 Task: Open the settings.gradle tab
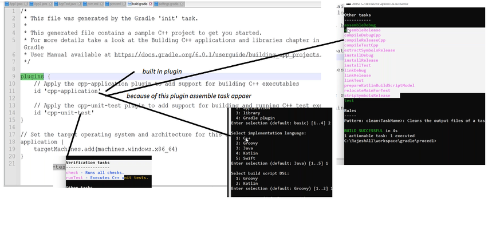(x=169, y=4)
